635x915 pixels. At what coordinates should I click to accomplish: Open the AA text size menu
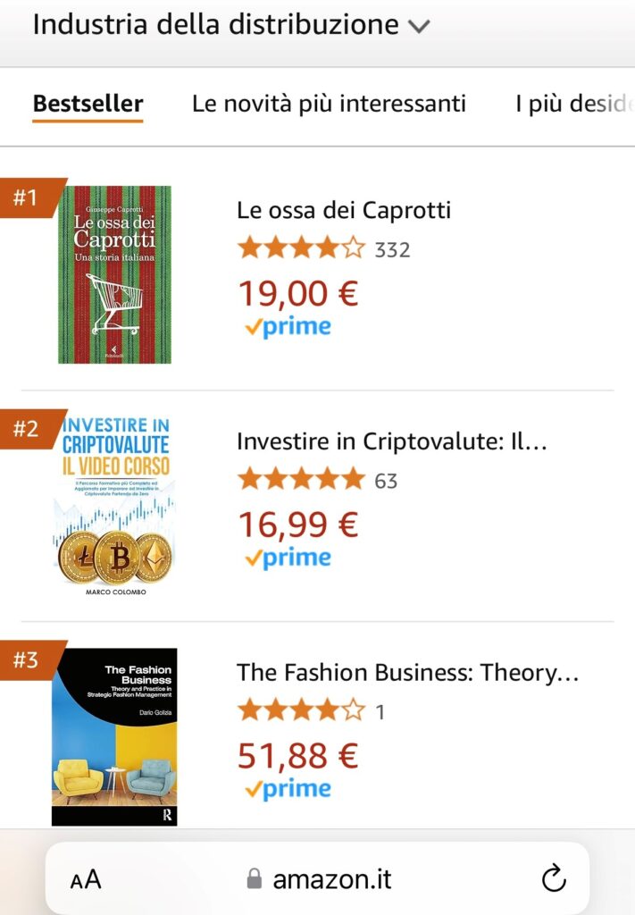pyautogui.click(x=86, y=879)
